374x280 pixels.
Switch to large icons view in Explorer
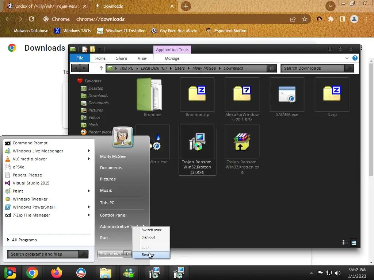pyautogui.click(x=354, y=242)
